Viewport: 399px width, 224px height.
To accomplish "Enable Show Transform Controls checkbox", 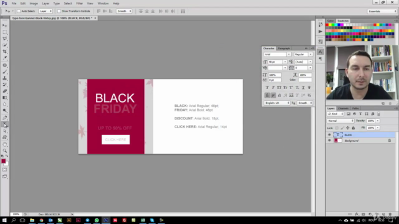I will [59, 11].
